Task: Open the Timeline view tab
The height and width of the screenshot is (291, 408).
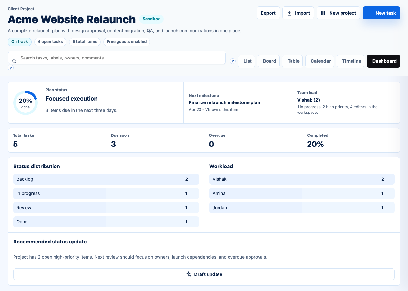Action: 351,61
